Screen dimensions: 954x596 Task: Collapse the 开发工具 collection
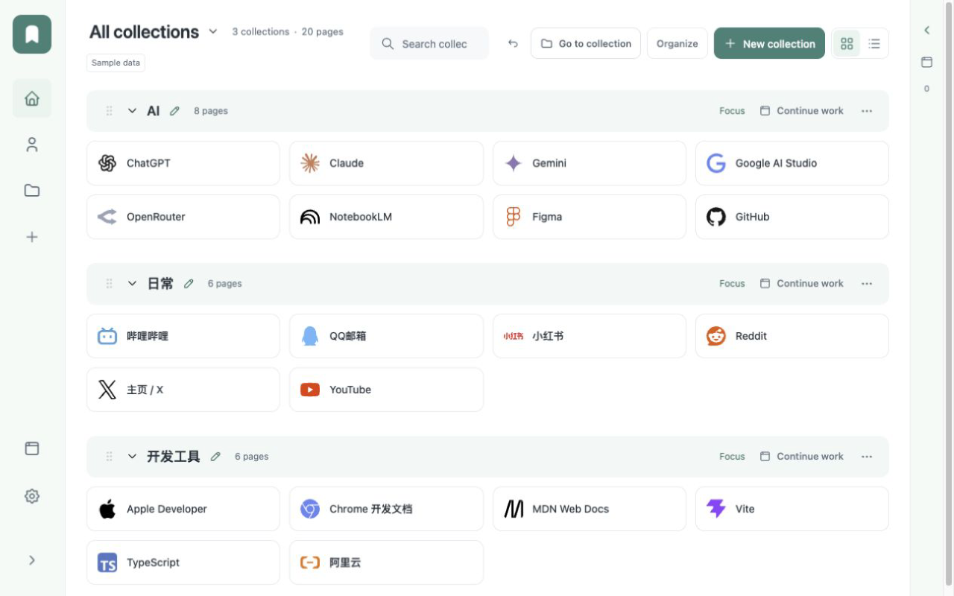click(132, 457)
